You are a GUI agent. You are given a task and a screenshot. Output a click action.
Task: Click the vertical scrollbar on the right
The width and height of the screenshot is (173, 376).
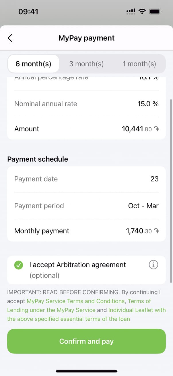pos(172,190)
